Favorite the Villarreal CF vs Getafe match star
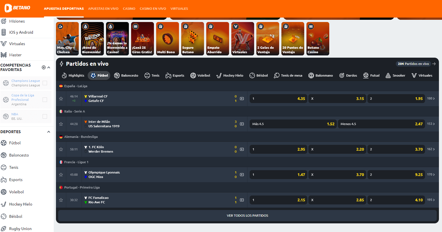The height and width of the screenshot is (232, 442). (x=61, y=99)
